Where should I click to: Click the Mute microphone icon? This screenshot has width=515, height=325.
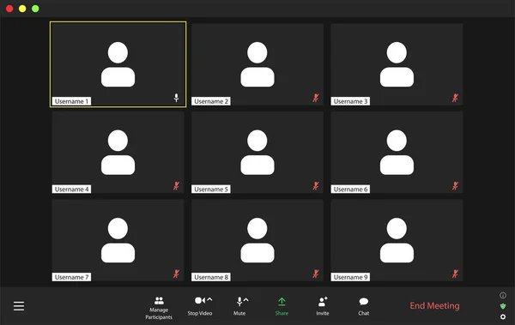click(x=239, y=301)
